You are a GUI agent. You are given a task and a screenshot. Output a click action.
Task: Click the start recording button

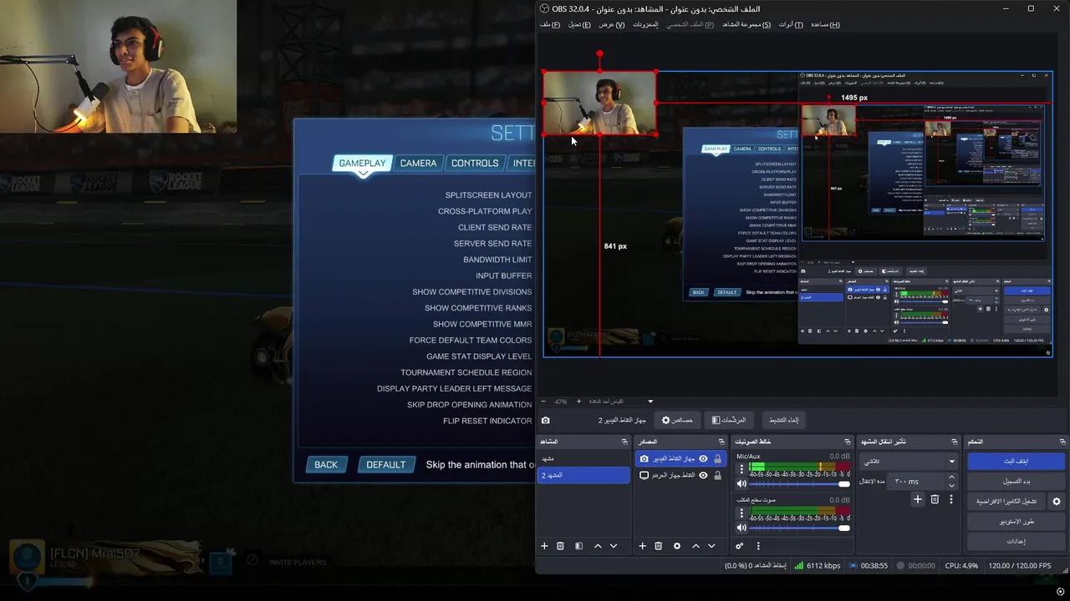[x=1016, y=482]
